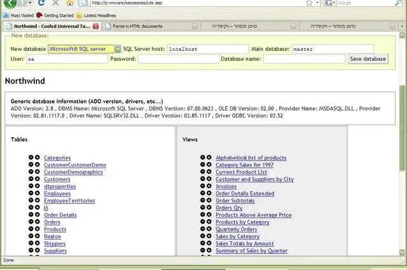Click the minus icon beside Quarterly Orders view
This screenshot has height=270, width=407.
(x=203, y=229)
